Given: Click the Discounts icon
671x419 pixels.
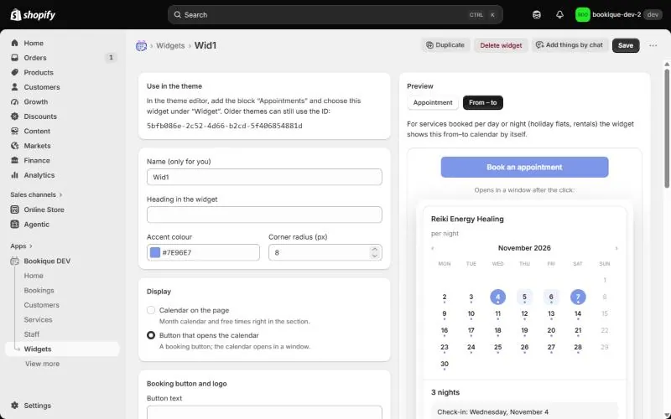Looking at the screenshot, I should point(14,116).
